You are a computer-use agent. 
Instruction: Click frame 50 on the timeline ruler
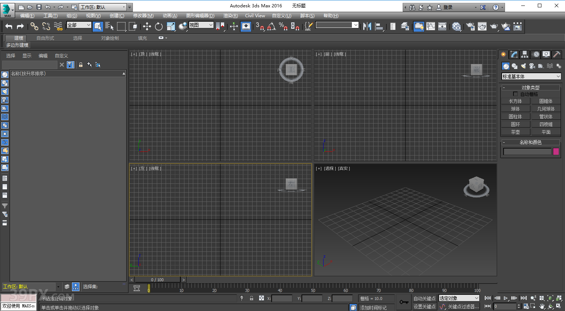pyautogui.click(x=313, y=290)
